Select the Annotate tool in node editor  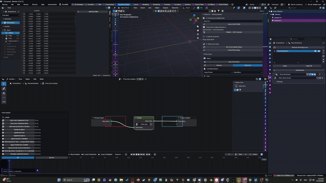tap(4, 89)
